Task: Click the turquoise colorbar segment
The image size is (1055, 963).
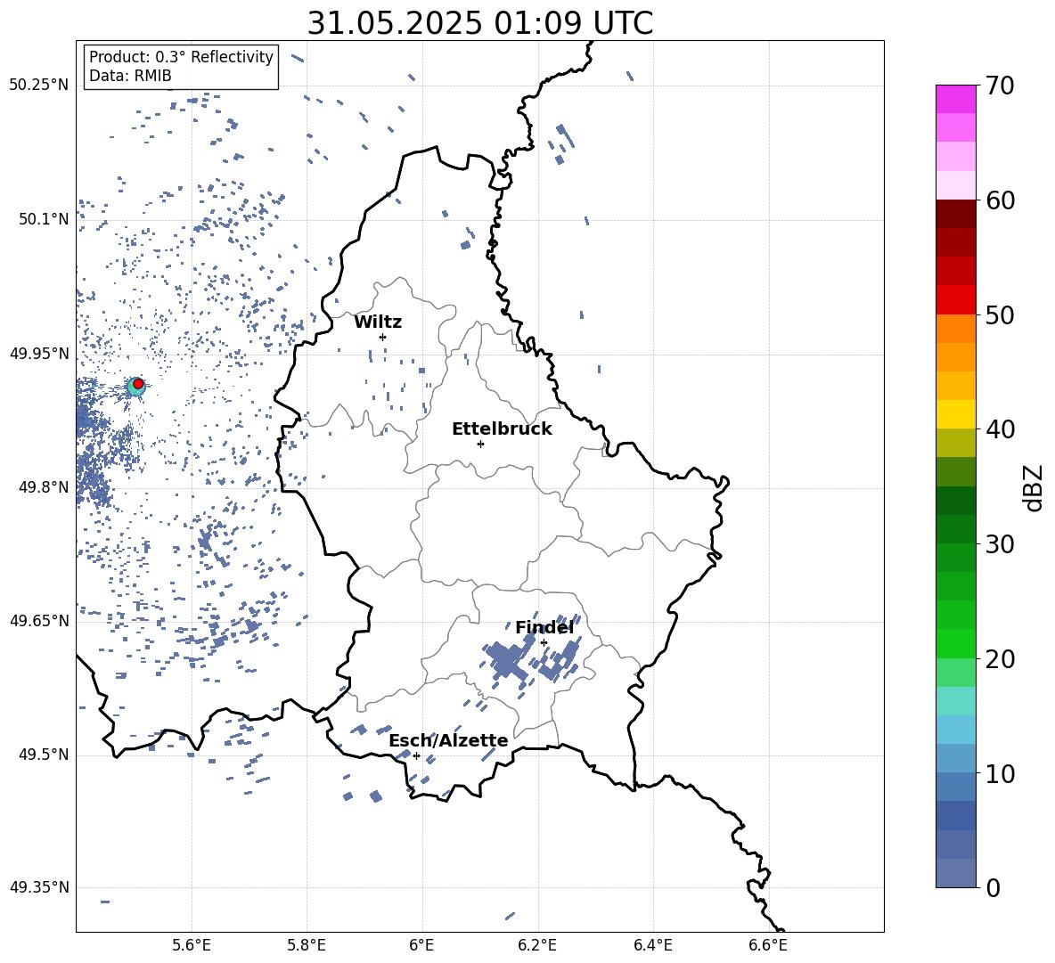Action: pos(956,701)
